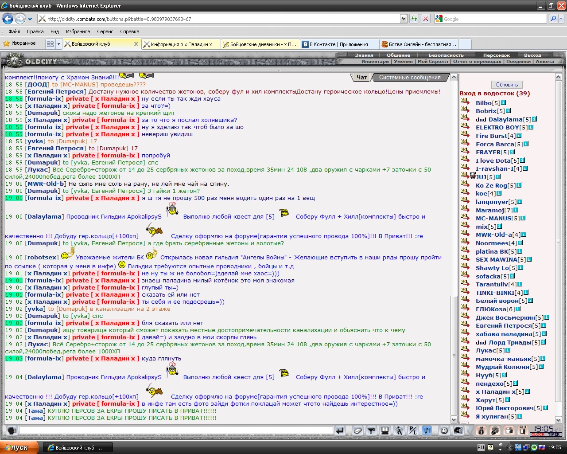The height and width of the screenshot is (454, 567).
Task: Click the floppy disk save icon
Action: pyautogui.click(x=385, y=430)
